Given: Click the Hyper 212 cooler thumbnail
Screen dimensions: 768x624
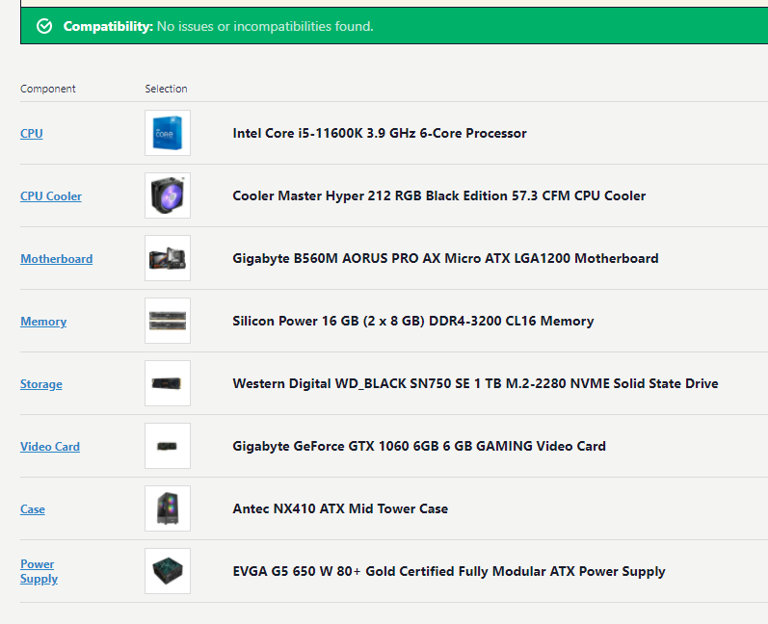Looking at the screenshot, I should click(x=168, y=195).
